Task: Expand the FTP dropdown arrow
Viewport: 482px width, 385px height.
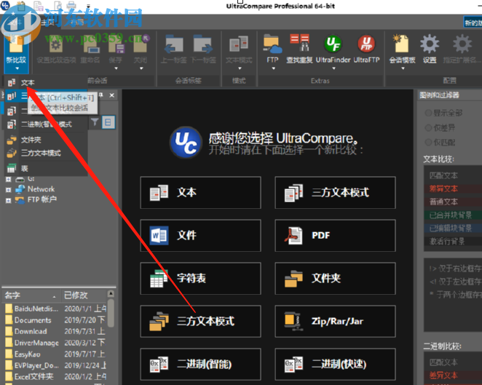Action: [273, 68]
